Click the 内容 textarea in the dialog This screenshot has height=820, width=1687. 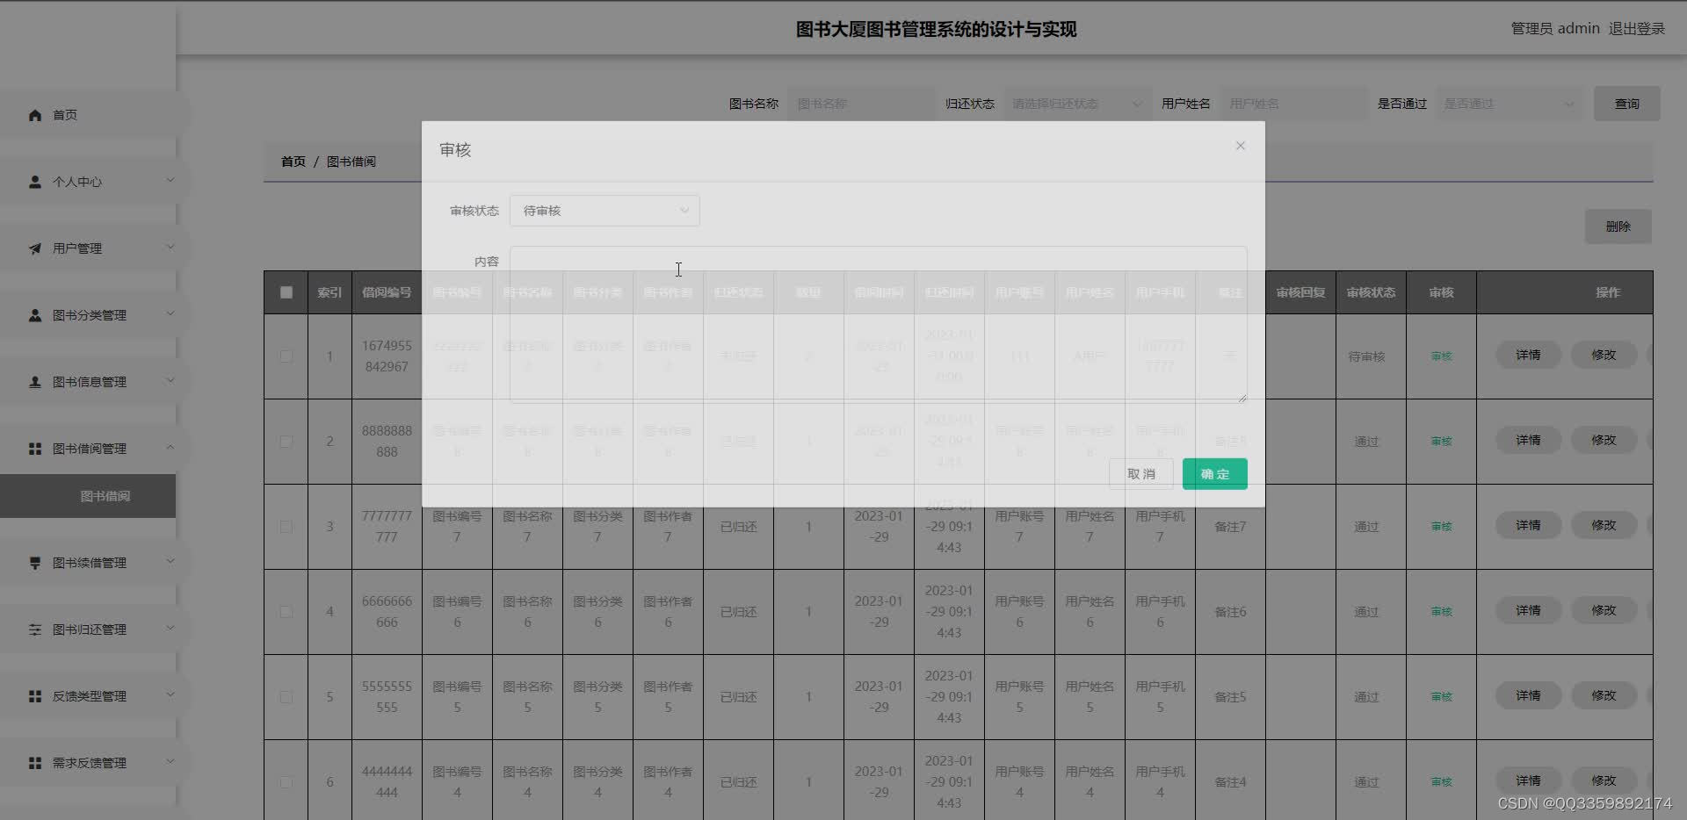878,325
